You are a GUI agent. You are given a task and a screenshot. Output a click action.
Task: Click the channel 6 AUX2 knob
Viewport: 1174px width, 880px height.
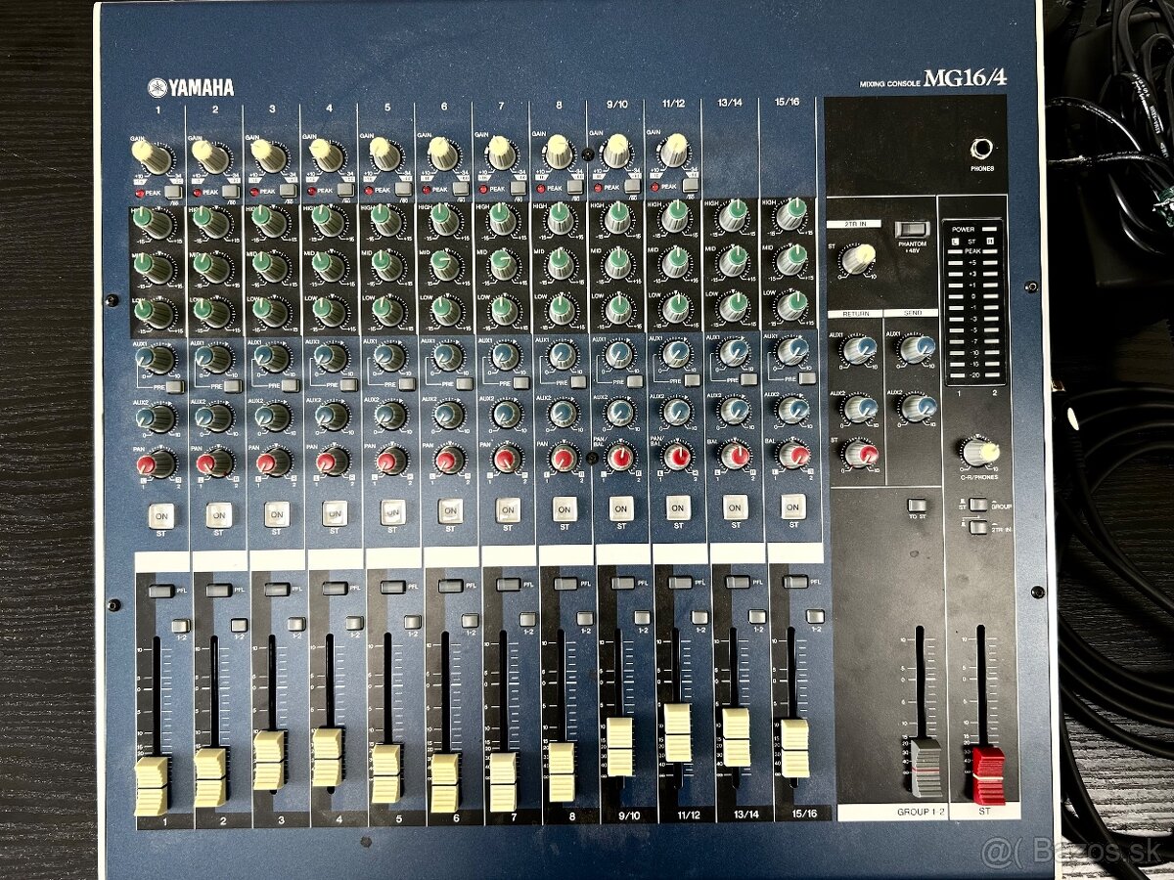point(447,415)
